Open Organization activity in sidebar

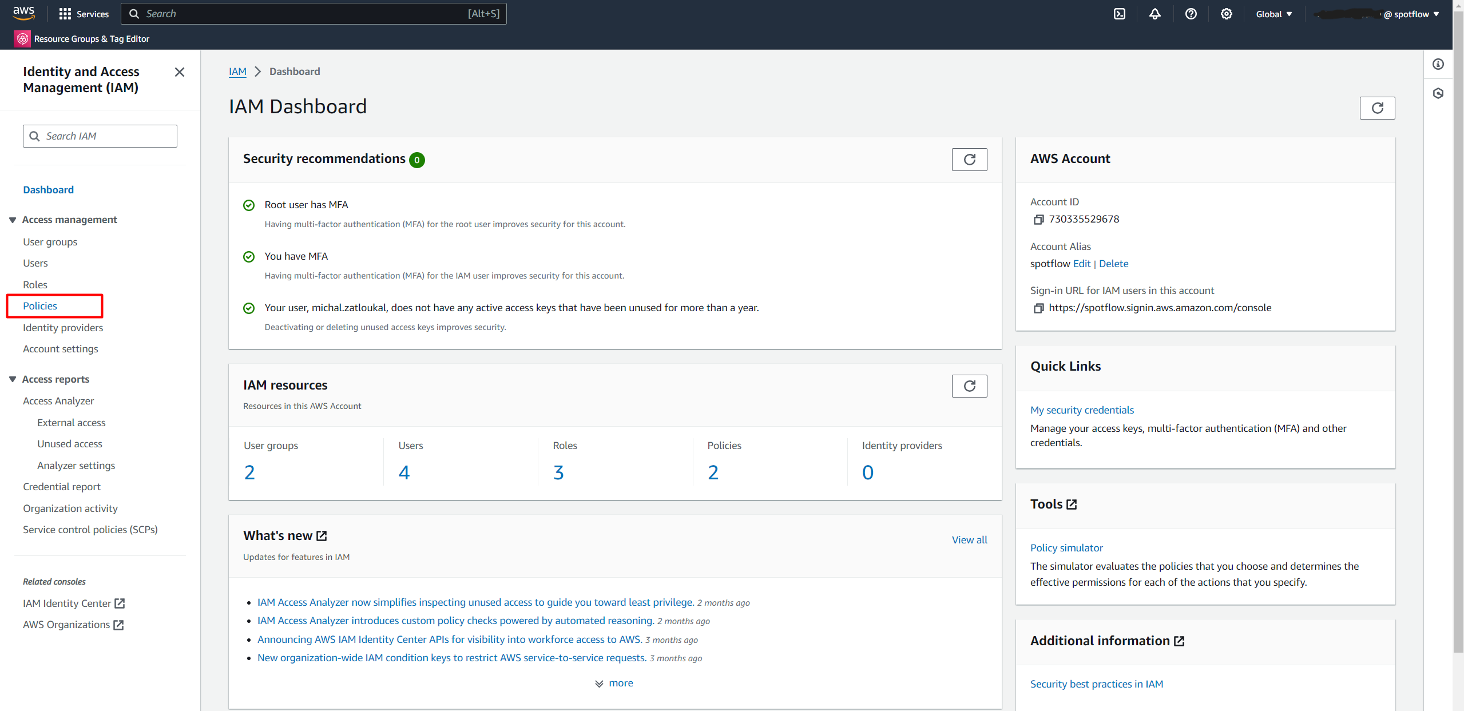pyautogui.click(x=70, y=509)
